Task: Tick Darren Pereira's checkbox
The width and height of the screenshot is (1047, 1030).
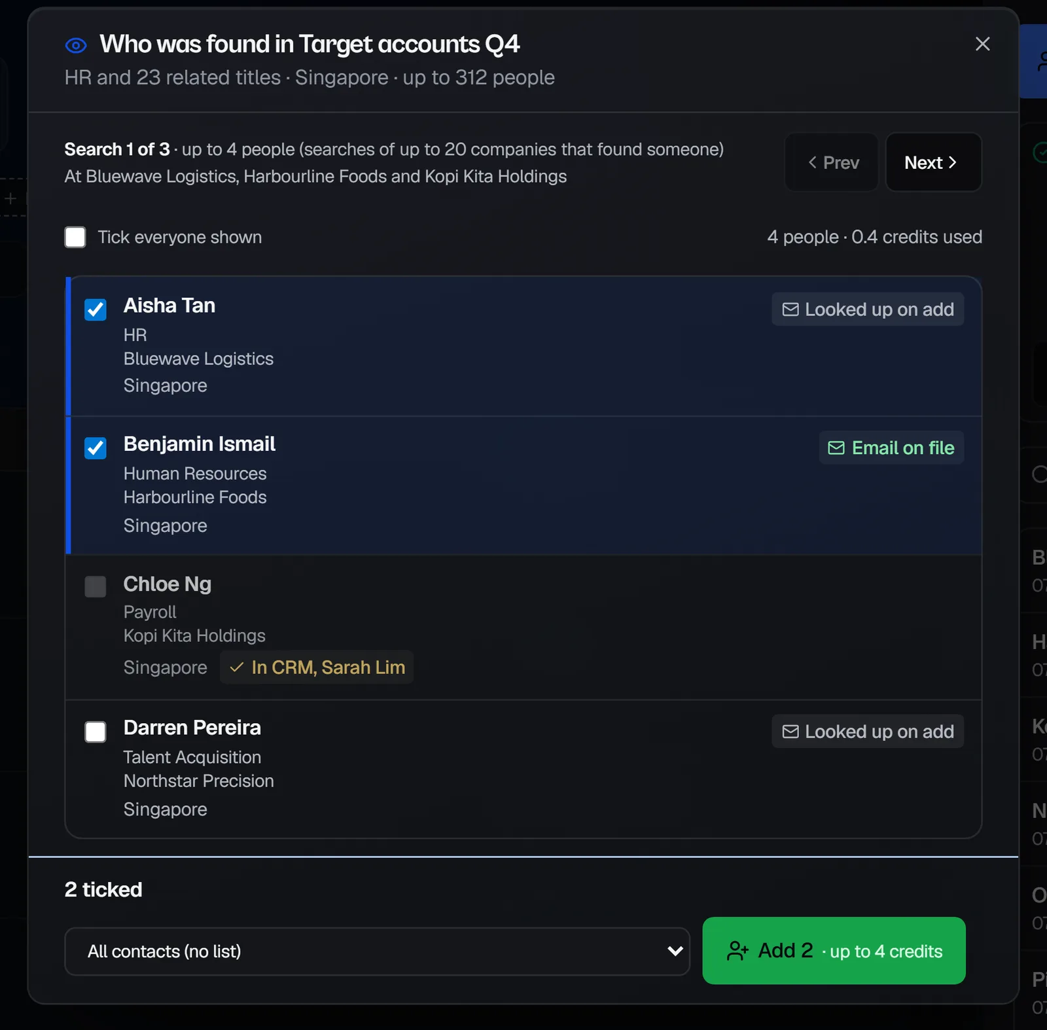Action: 96,732
